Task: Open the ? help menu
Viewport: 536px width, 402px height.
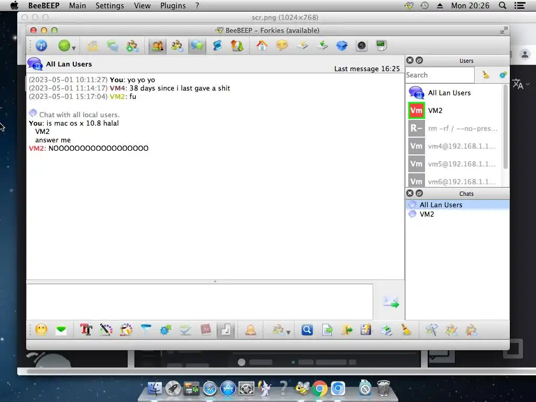Action: [197, 6]
